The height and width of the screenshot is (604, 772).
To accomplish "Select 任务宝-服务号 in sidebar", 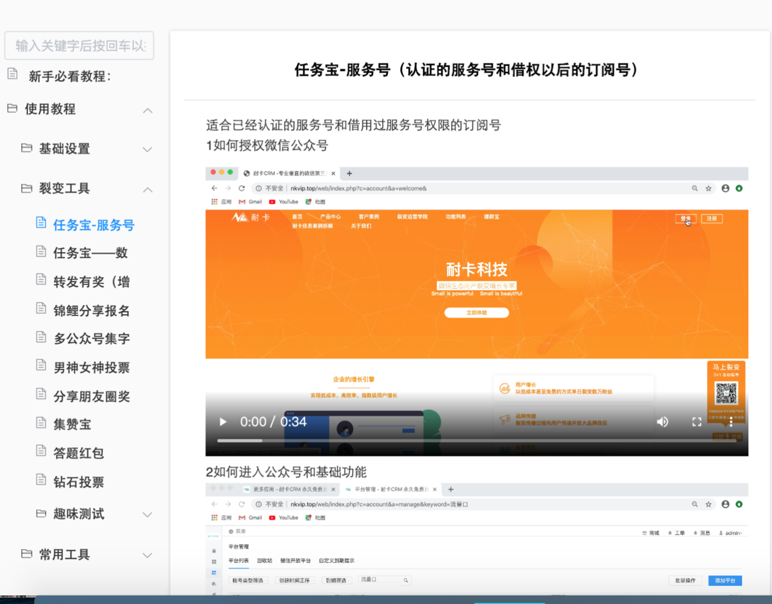I will 93,225.
